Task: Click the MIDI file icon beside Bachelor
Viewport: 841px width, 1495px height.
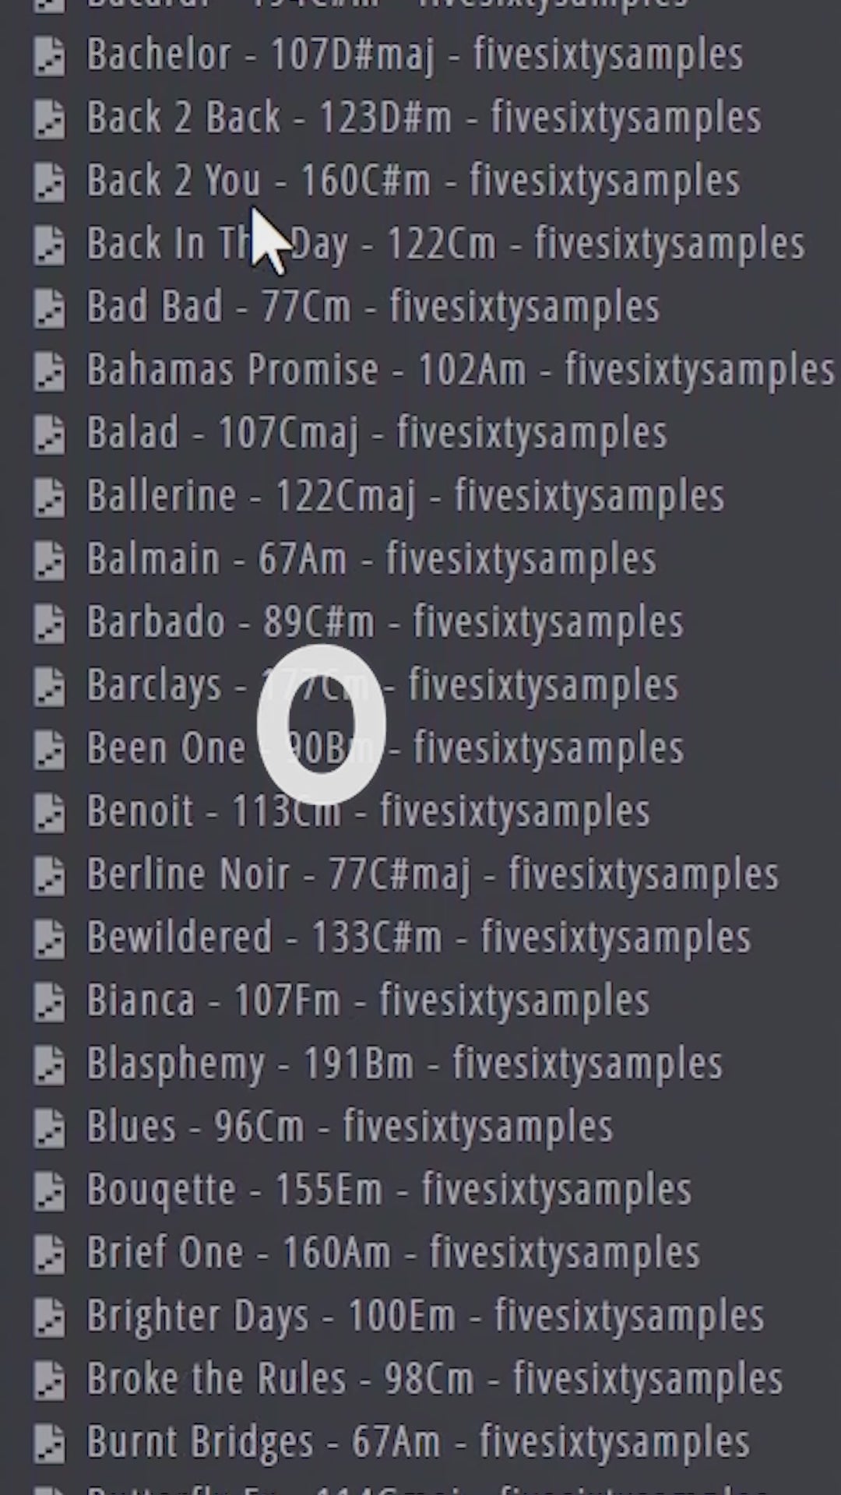Action: (x=49, y=56)
